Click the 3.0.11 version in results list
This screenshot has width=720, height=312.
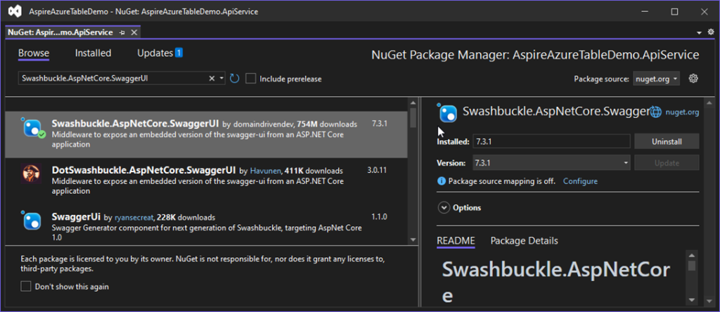click(x=377, y=170)
